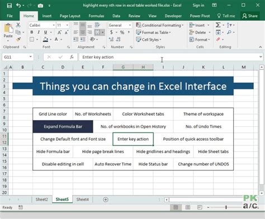Viewport: 265px width, 219px height.
Task: Toggle Wrap Text
Action: tap(97, 25)
